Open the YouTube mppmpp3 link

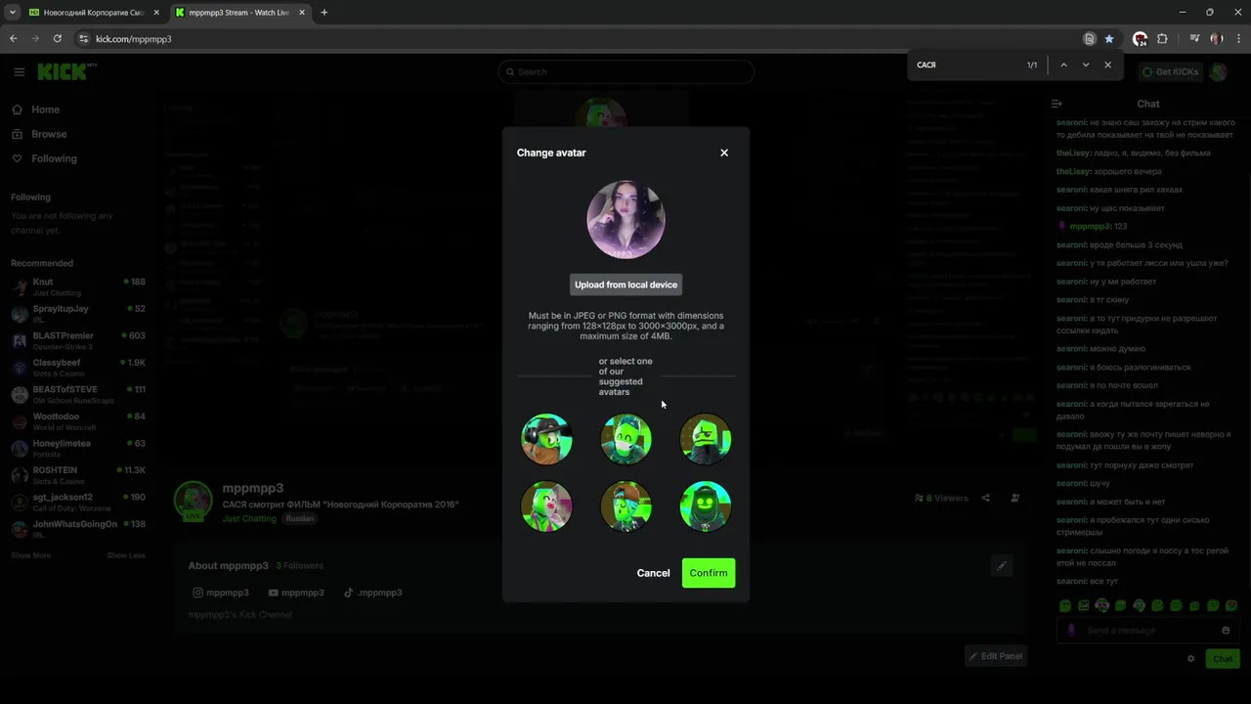[x=296, y=593]
